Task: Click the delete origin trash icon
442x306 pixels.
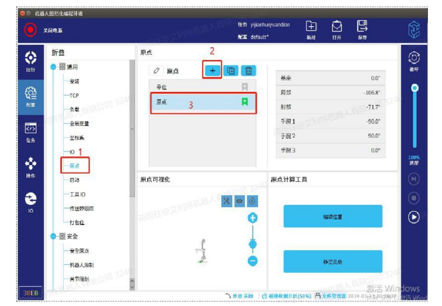Action: (x=248, y=71)
